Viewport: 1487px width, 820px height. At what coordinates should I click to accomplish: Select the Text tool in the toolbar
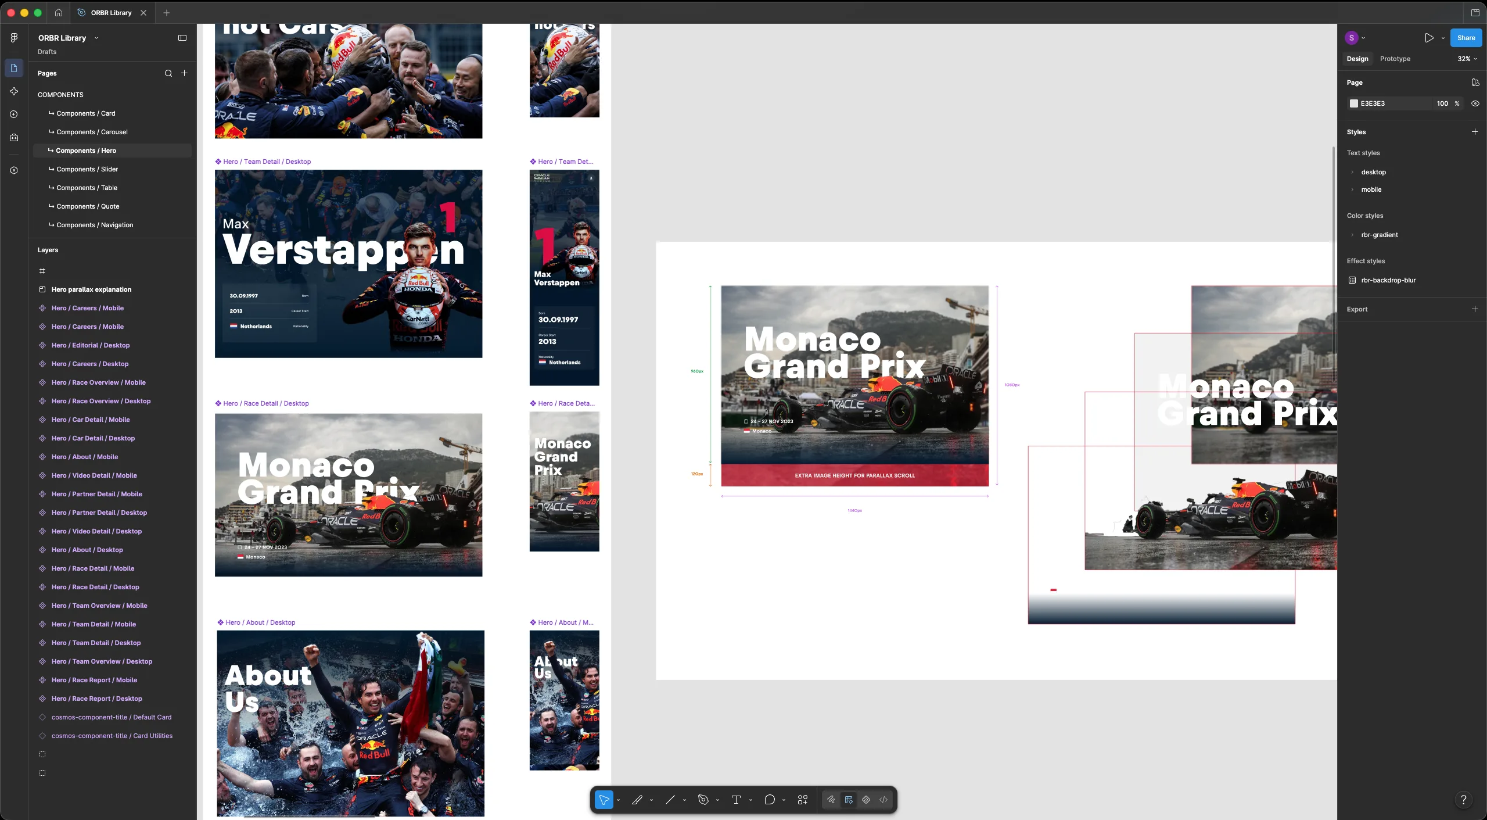click(736, 800)
